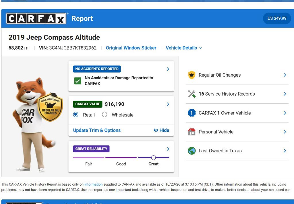Click the Well Maintained gold shield badge

[50, 107]
